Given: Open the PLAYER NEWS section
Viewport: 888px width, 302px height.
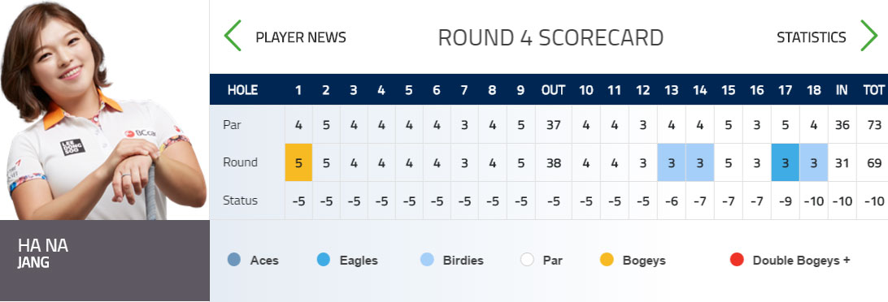Looking at the screenshot, I should [301, 38].
